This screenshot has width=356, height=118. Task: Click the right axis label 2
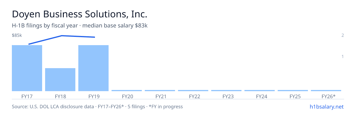343,35
